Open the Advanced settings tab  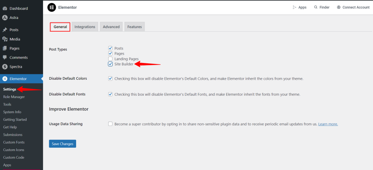pyautogui.click(x=111, y=27)
